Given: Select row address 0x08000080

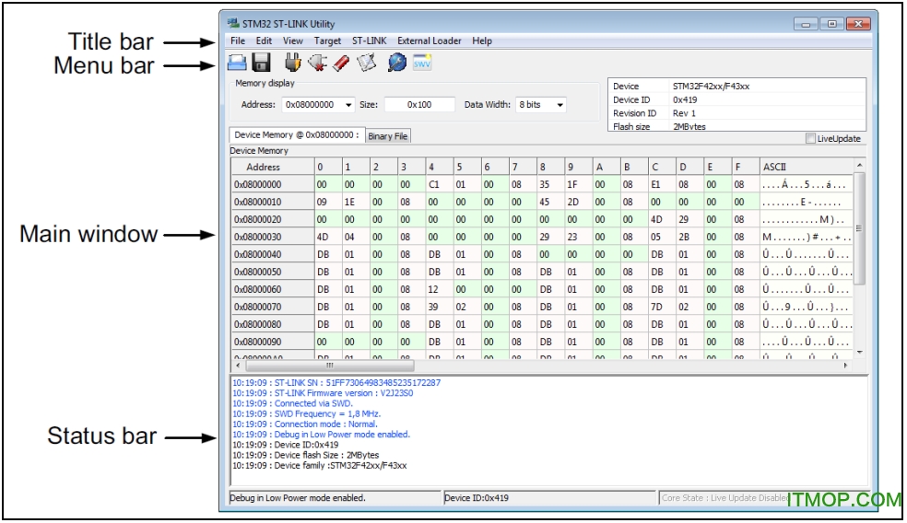Looking at the screenshot, I should [273, 324].
